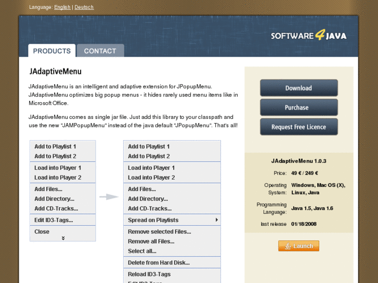The width and height of the screenshot is (378, 283).
Task: Choose Edit ID3-Tags... in short menu
Action: click(63, 220)
